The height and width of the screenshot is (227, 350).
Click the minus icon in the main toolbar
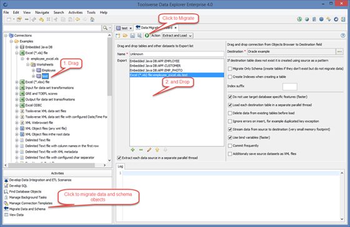click(x=26, y=19)
